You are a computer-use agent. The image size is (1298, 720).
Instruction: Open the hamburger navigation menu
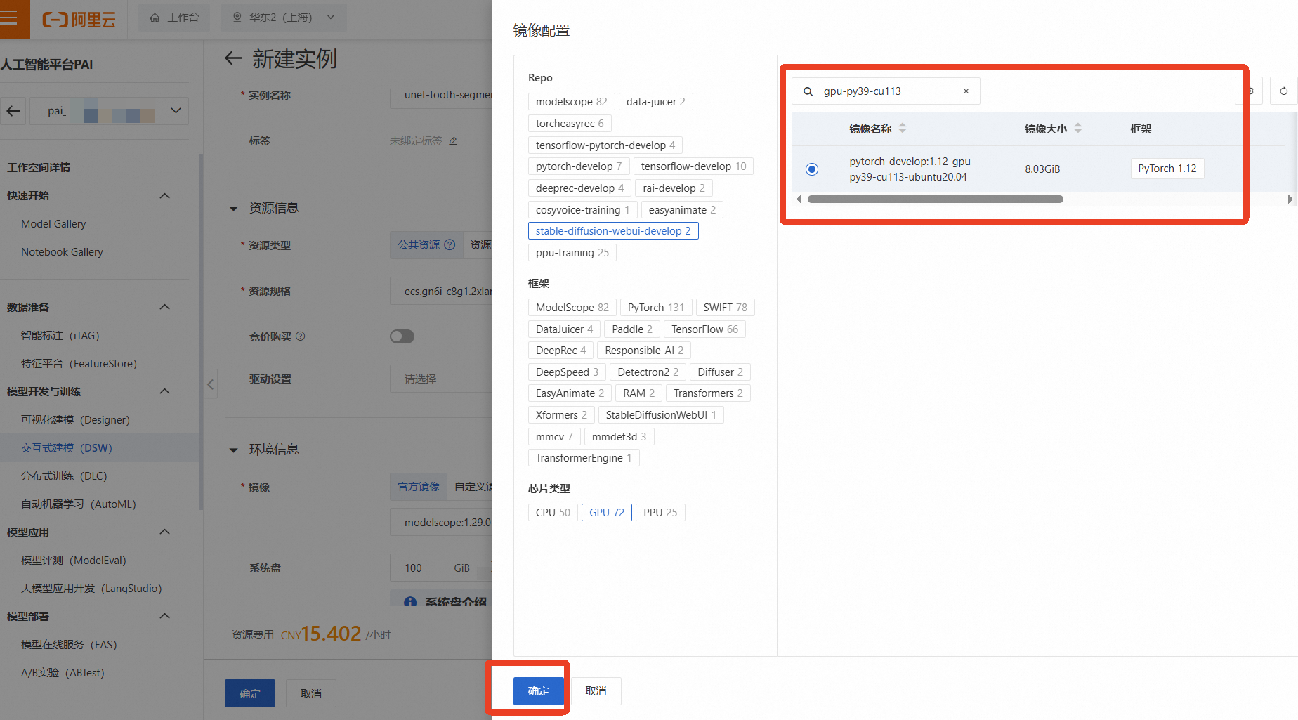9,17
